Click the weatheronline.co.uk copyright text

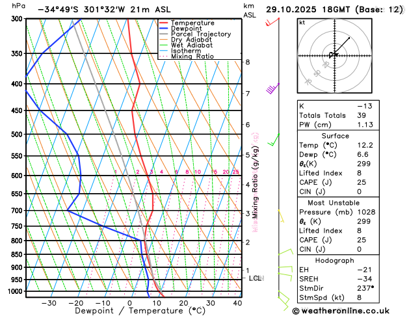click(341, 311)
